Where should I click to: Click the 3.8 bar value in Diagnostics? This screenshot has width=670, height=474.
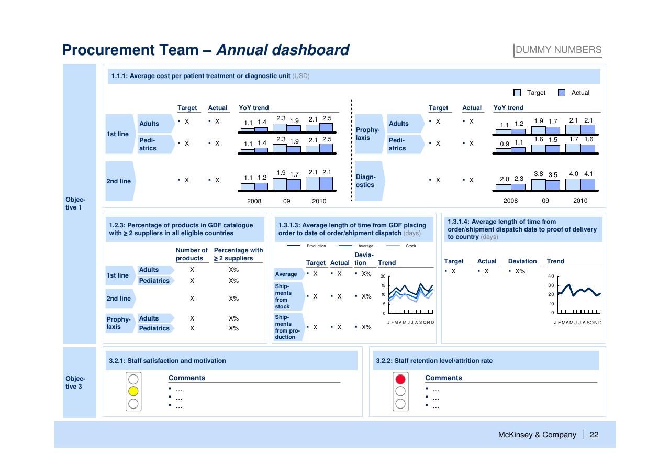[538, 173]
